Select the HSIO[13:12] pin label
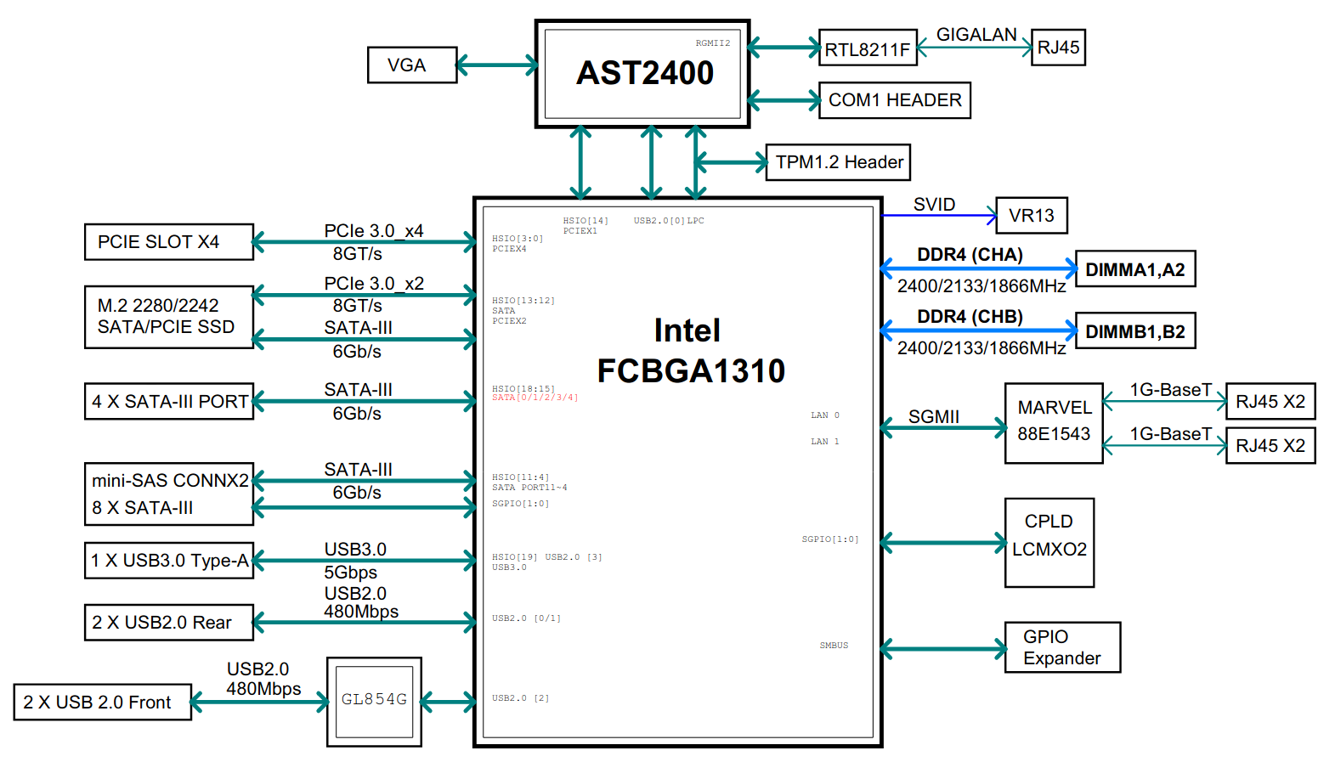This screenshot has width=1335, height=762. pyautogui.click(x=523, y=301)
